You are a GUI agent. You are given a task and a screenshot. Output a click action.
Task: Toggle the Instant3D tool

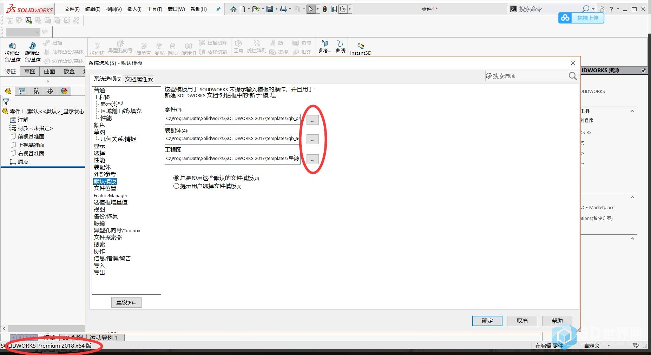[x=361, y=49]
